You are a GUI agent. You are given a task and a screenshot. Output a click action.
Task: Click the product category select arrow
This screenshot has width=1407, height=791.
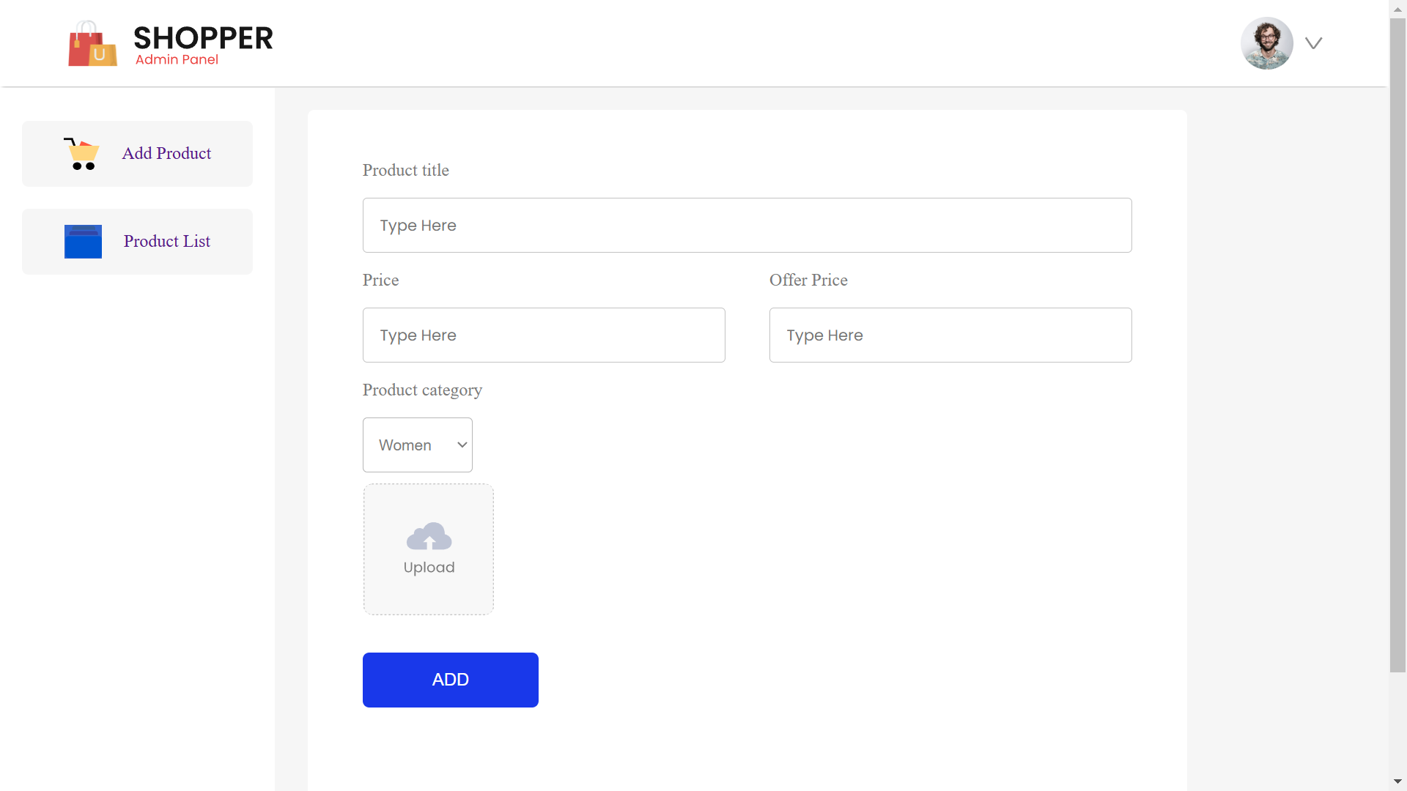click(x=462, y=445)
